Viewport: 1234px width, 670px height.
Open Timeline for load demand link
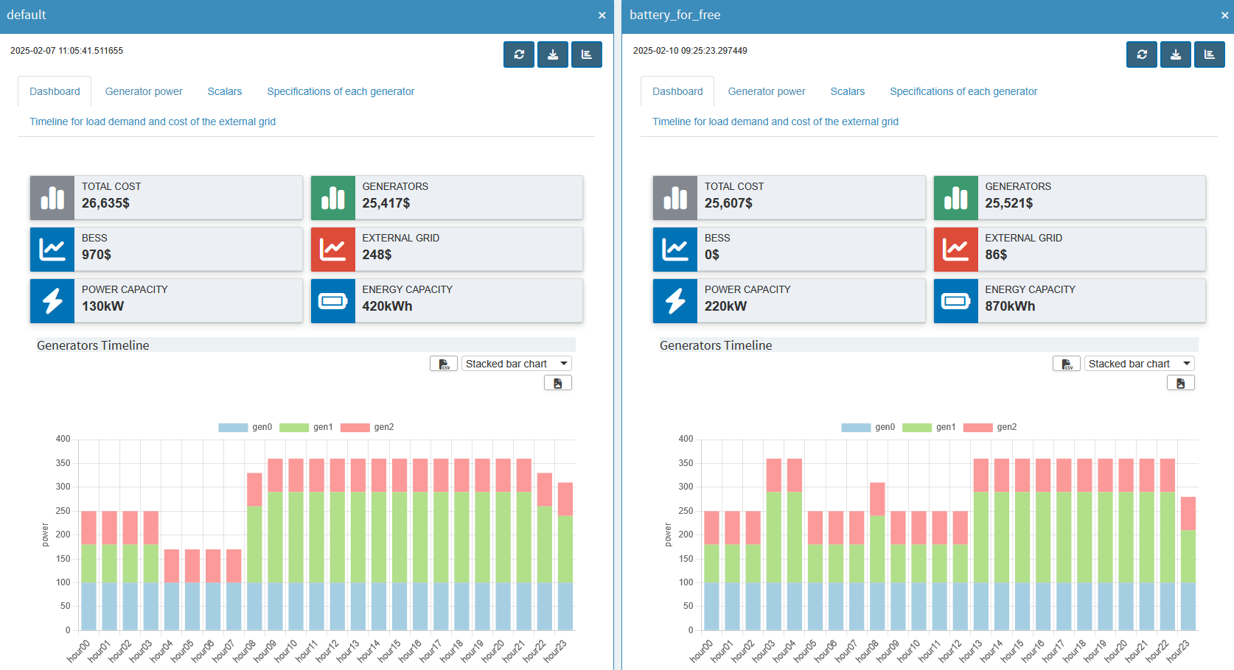[152, 121]
